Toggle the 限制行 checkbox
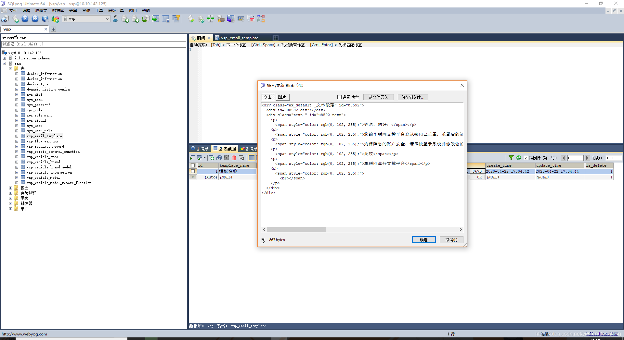 pos(526,158)
